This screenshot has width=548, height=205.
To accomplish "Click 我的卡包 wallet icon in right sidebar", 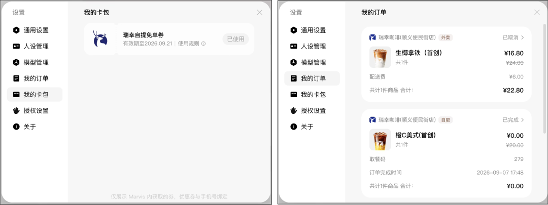I will coord(294,95).
